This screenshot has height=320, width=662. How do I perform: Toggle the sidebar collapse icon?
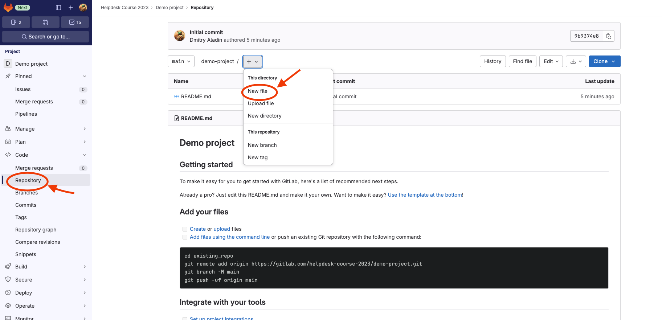(58, 8)
